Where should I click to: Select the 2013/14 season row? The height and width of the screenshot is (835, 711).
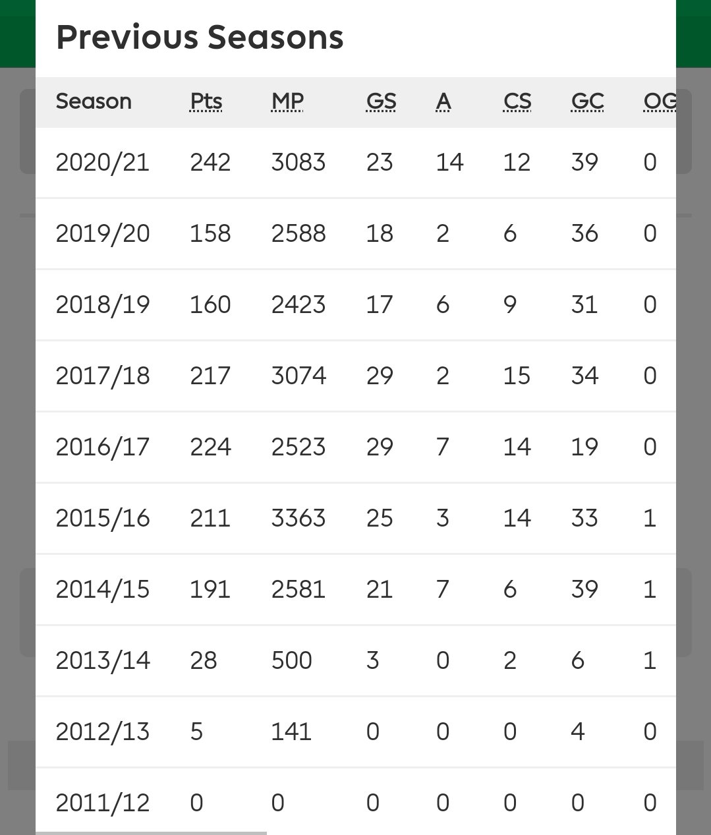tap(356, 660)
